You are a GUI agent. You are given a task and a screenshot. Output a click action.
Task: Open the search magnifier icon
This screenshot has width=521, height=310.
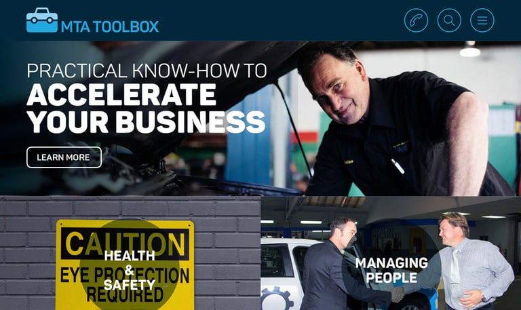[x=449, y=20]
